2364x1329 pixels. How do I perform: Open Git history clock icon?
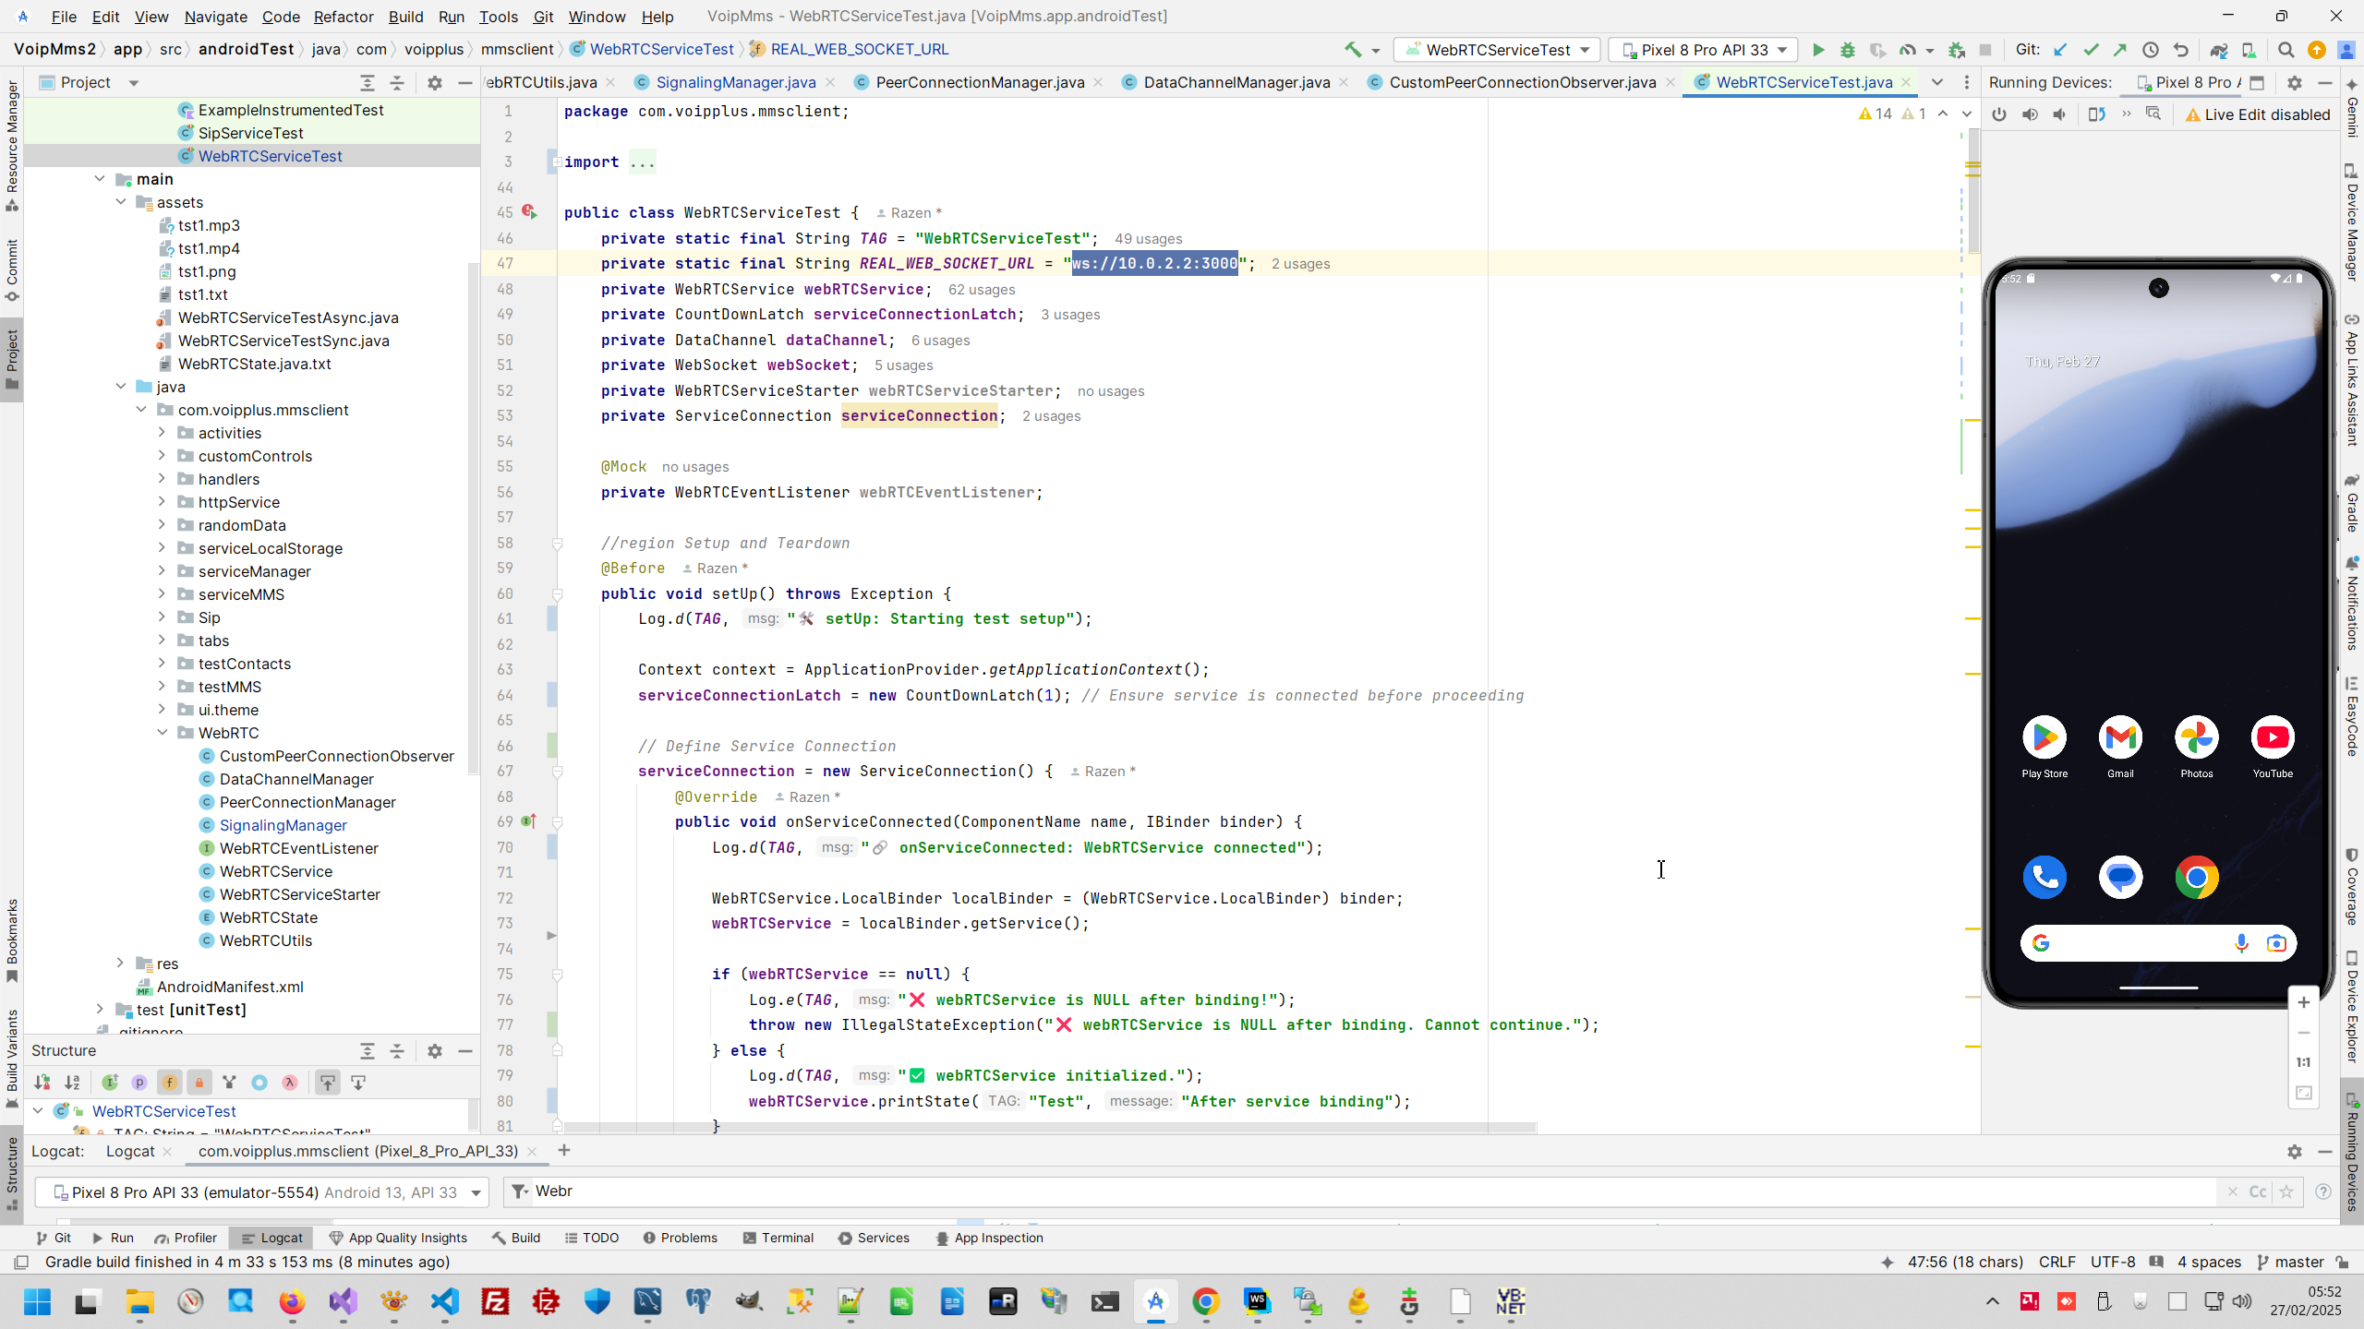pos(2151,50)
